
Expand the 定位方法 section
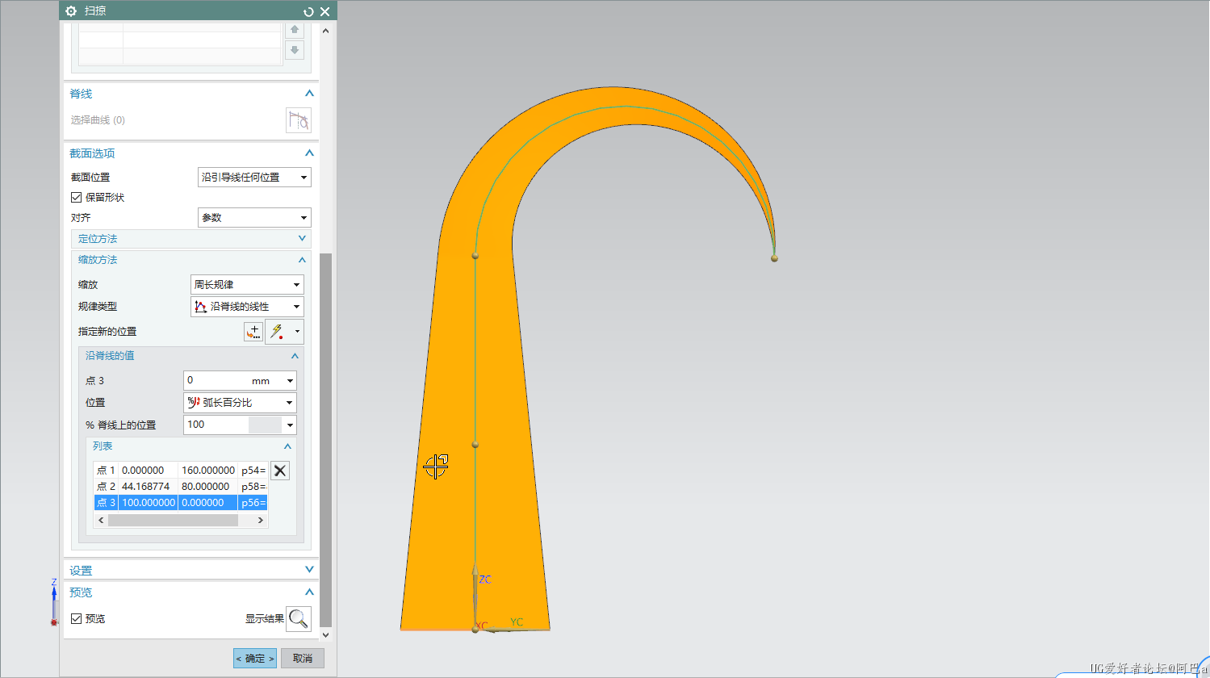pyautogui.click(x=302, y=239)
